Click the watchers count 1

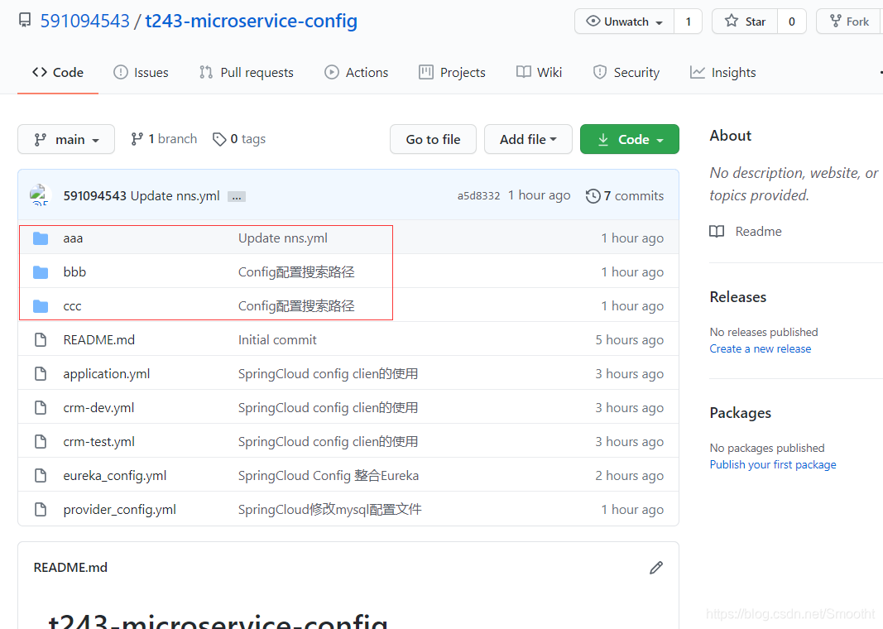[x=689, y=22]
